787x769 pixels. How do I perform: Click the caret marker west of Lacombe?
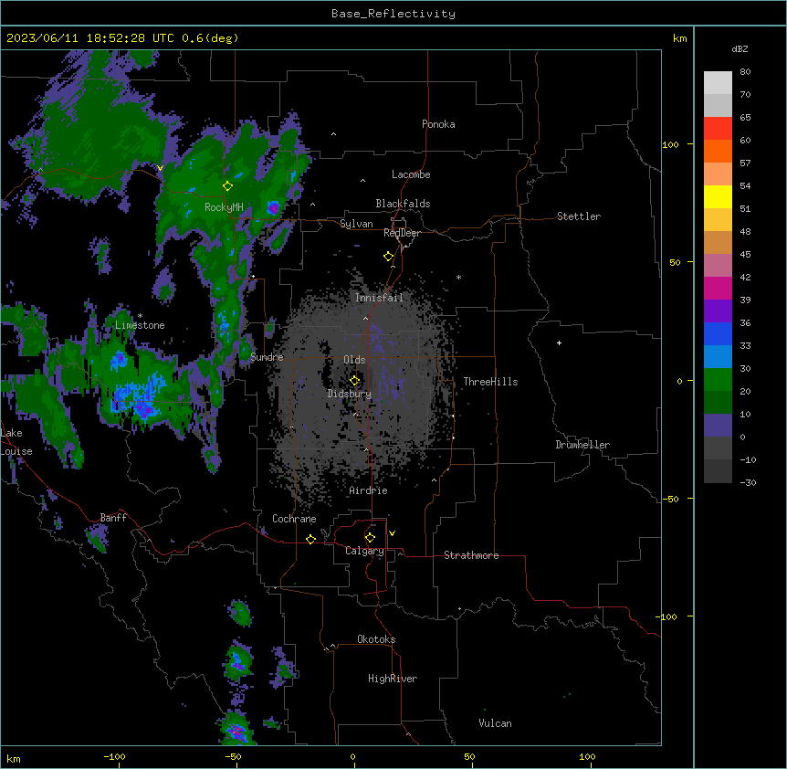point(362,181)
